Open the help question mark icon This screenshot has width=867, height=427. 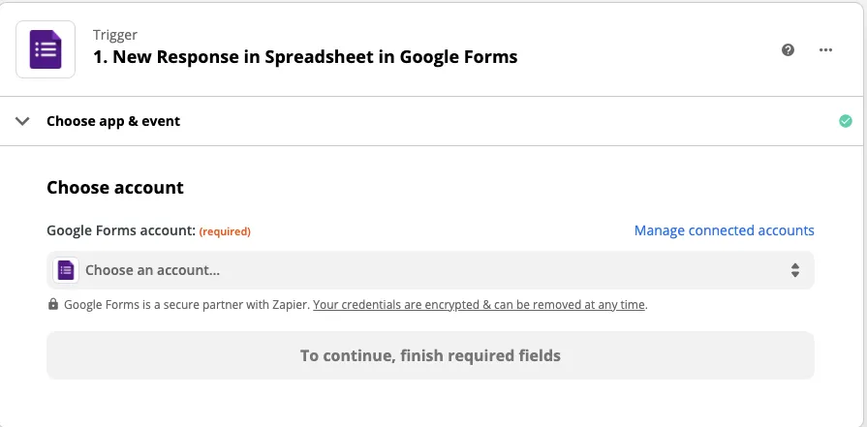(788, 49)
